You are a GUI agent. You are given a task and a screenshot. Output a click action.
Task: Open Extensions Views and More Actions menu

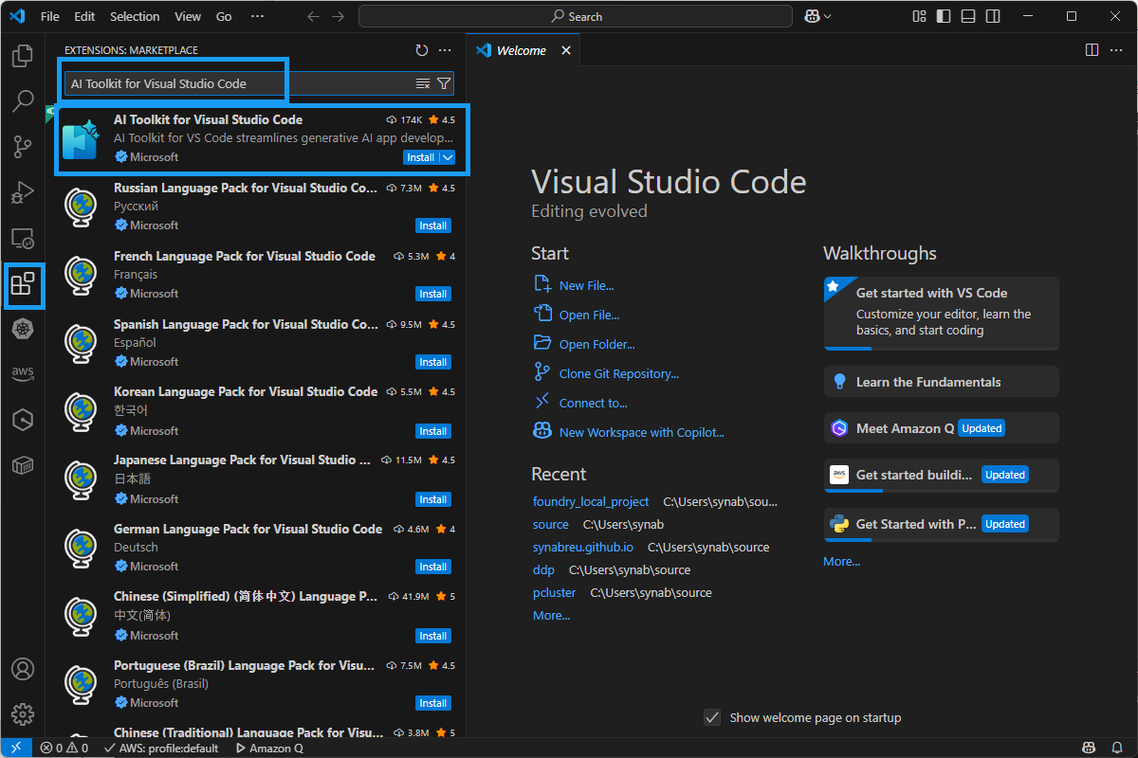coord(445,50)
